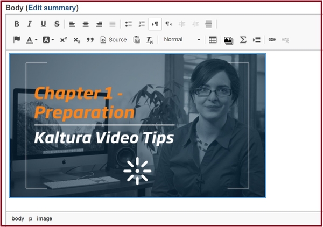Apply strikethrough to text
323x227 pixels.
pos(57,24)
